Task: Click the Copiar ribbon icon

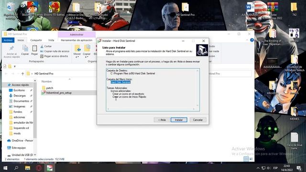Action: [25, 50]
